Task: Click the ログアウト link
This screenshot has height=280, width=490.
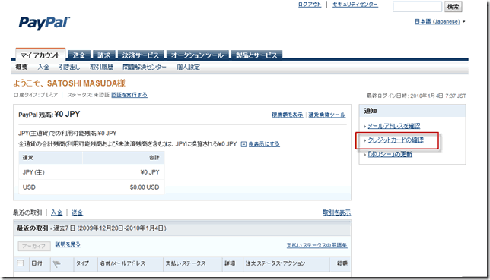Action: [x=310, y=5]
